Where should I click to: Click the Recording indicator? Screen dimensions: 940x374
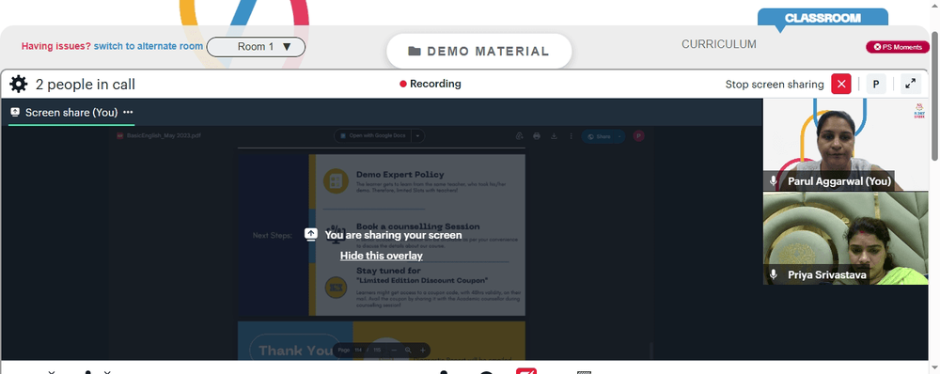[431, 84]
